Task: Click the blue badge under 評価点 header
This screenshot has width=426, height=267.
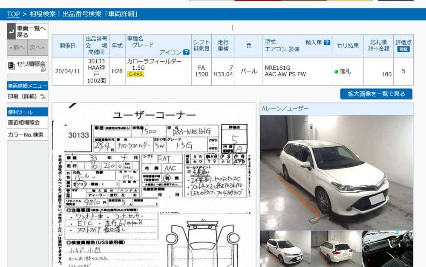Action: (403, 49)
